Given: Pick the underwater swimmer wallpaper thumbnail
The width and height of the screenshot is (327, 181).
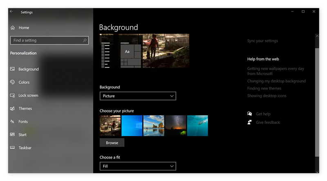Looking at the screenshot, I should point(197,125).
